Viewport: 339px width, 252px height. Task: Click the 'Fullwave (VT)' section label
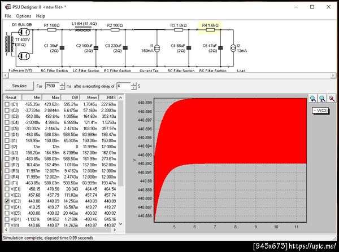tap(20, 70)
